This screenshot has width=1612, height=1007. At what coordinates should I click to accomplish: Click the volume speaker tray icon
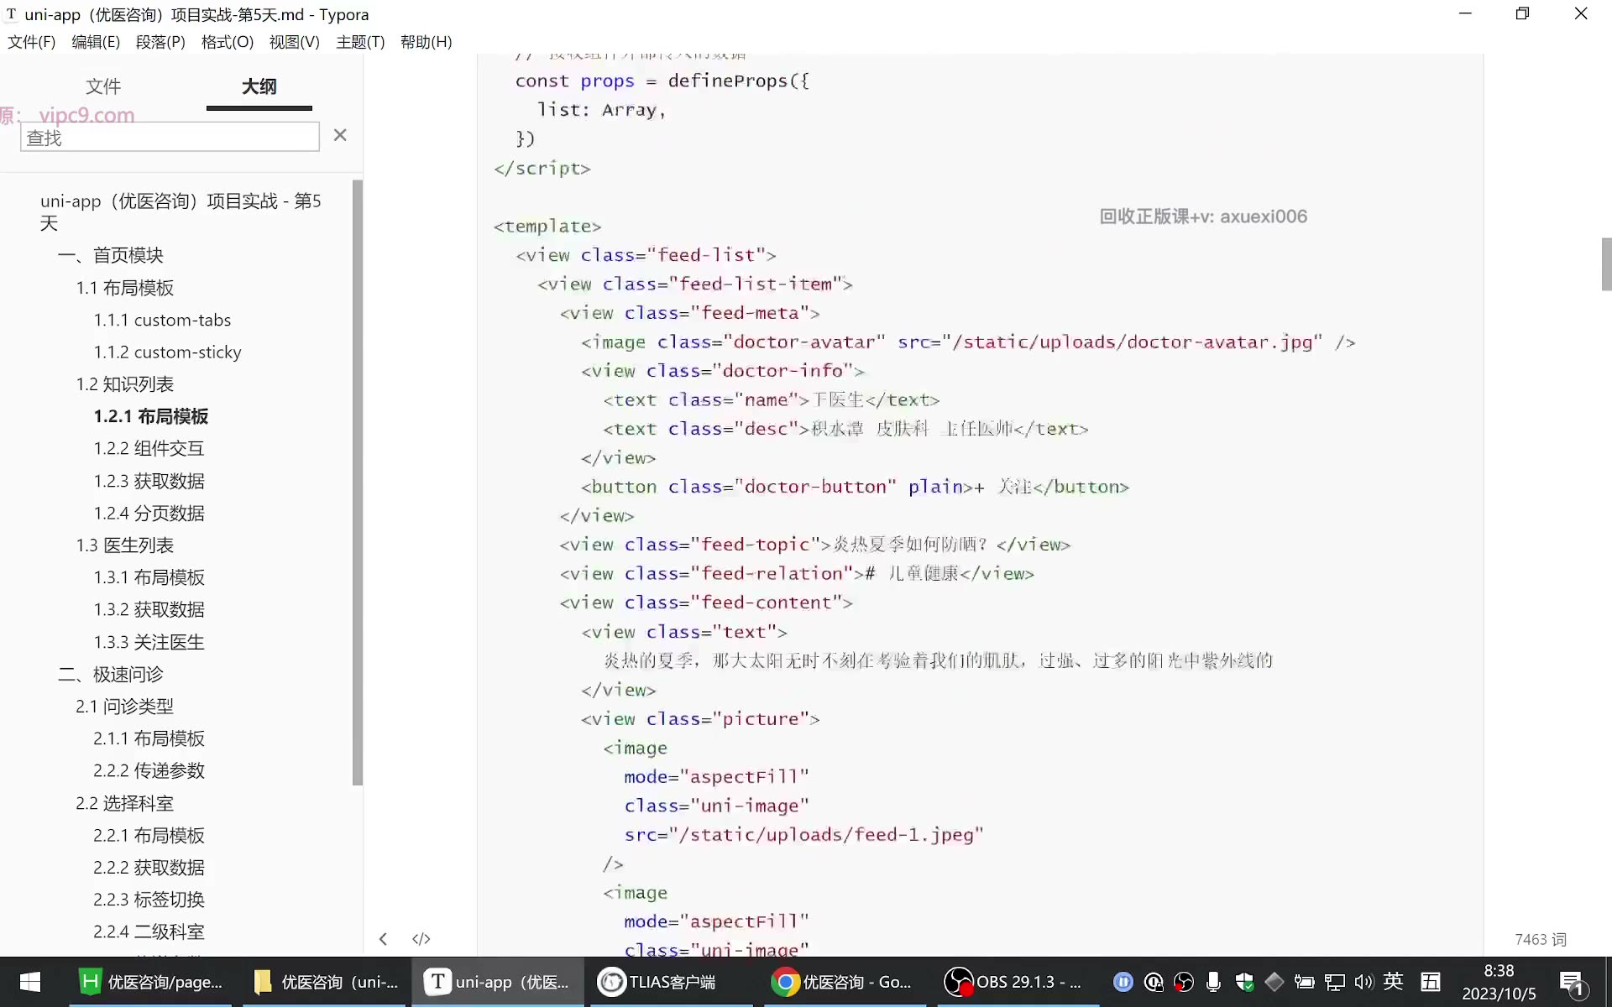click(x=1363, y=982)
